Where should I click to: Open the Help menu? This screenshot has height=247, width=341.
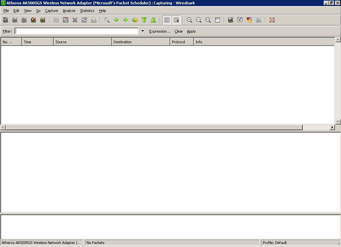point(103,11)
